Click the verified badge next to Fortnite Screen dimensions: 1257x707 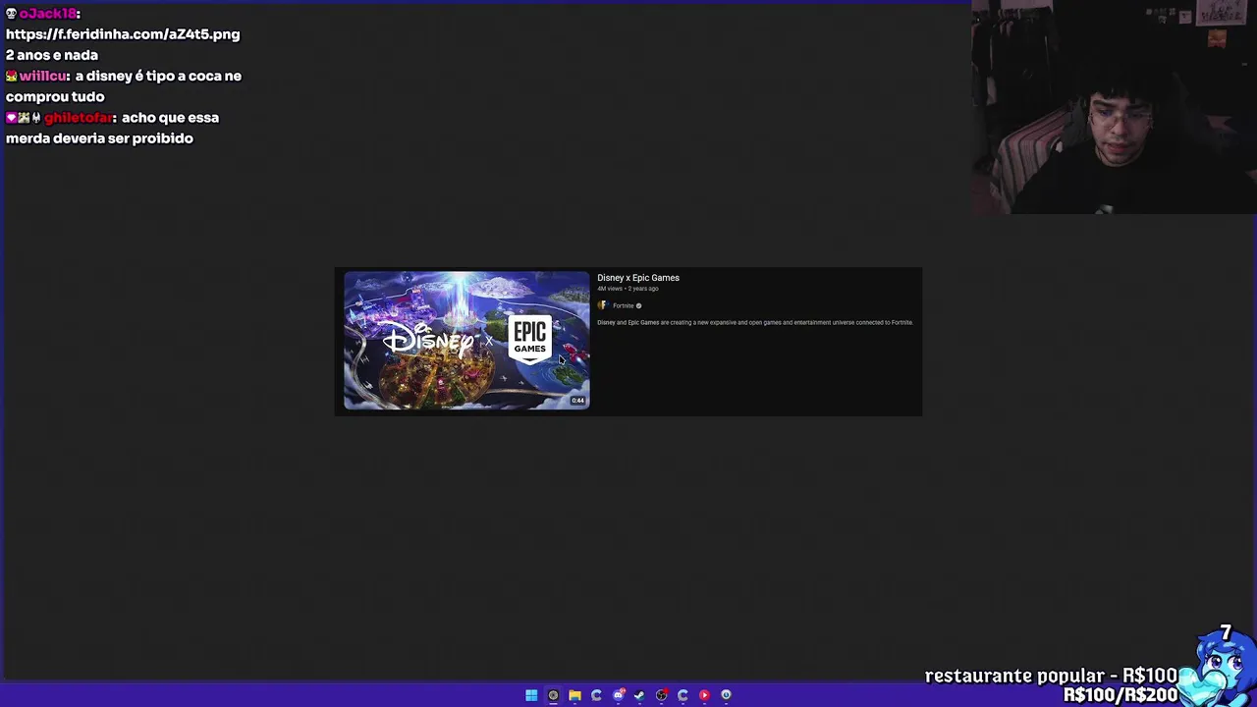638,305
